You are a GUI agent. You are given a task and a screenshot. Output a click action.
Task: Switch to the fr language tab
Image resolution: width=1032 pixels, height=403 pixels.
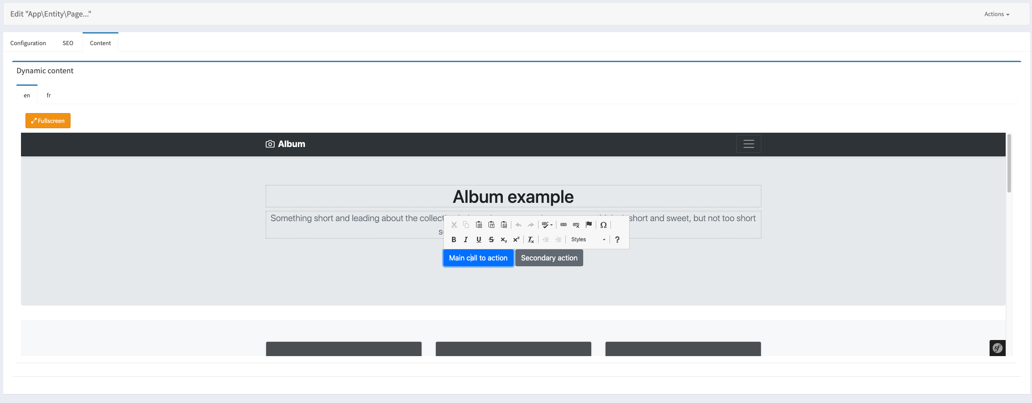[49, 95]
